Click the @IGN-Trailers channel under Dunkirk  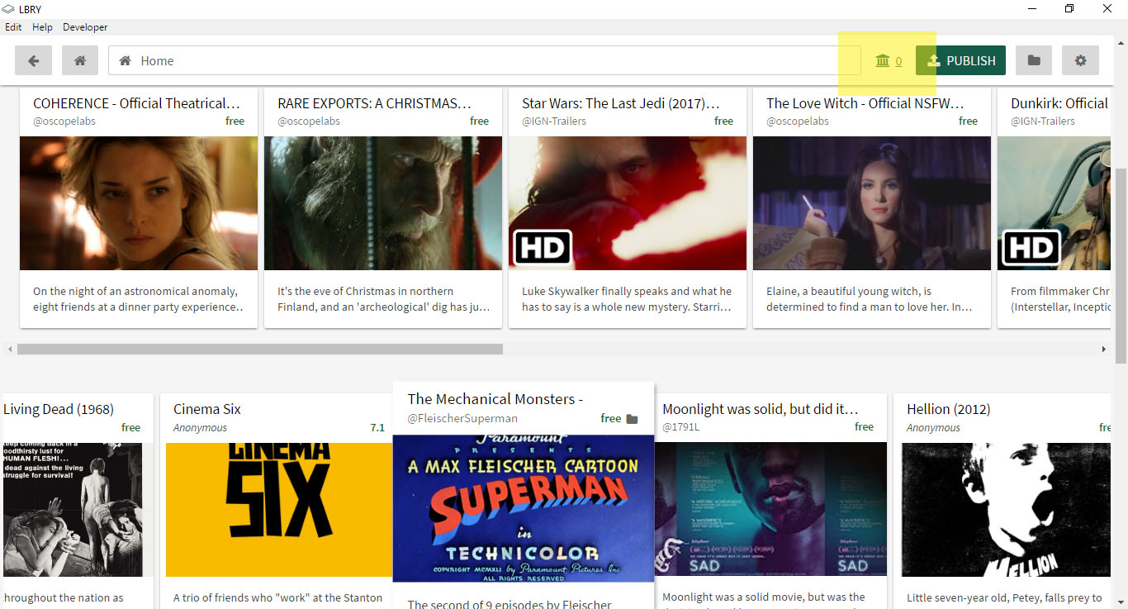coord(1043,121)
